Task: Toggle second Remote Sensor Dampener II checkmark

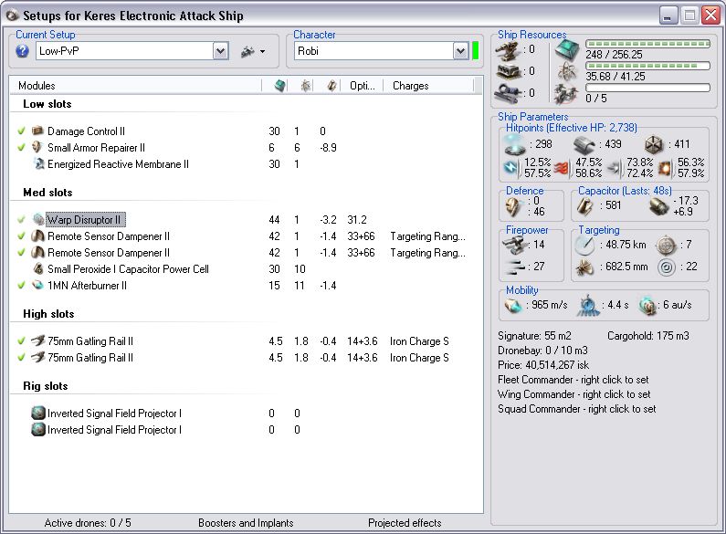Action: [x=21, y=253]
